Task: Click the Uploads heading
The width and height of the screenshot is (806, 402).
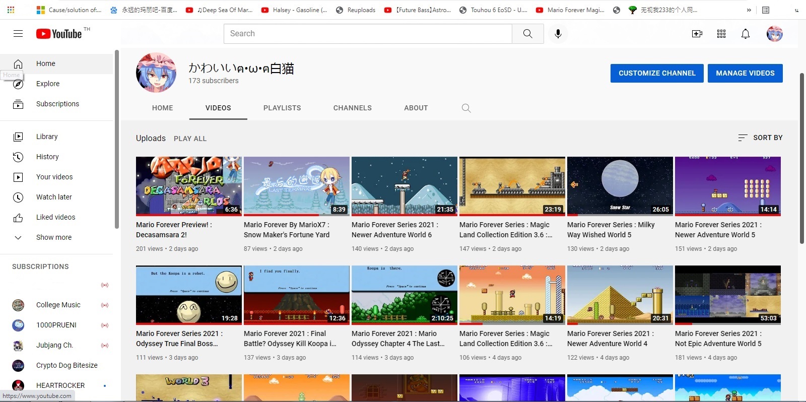Action: 151,138
